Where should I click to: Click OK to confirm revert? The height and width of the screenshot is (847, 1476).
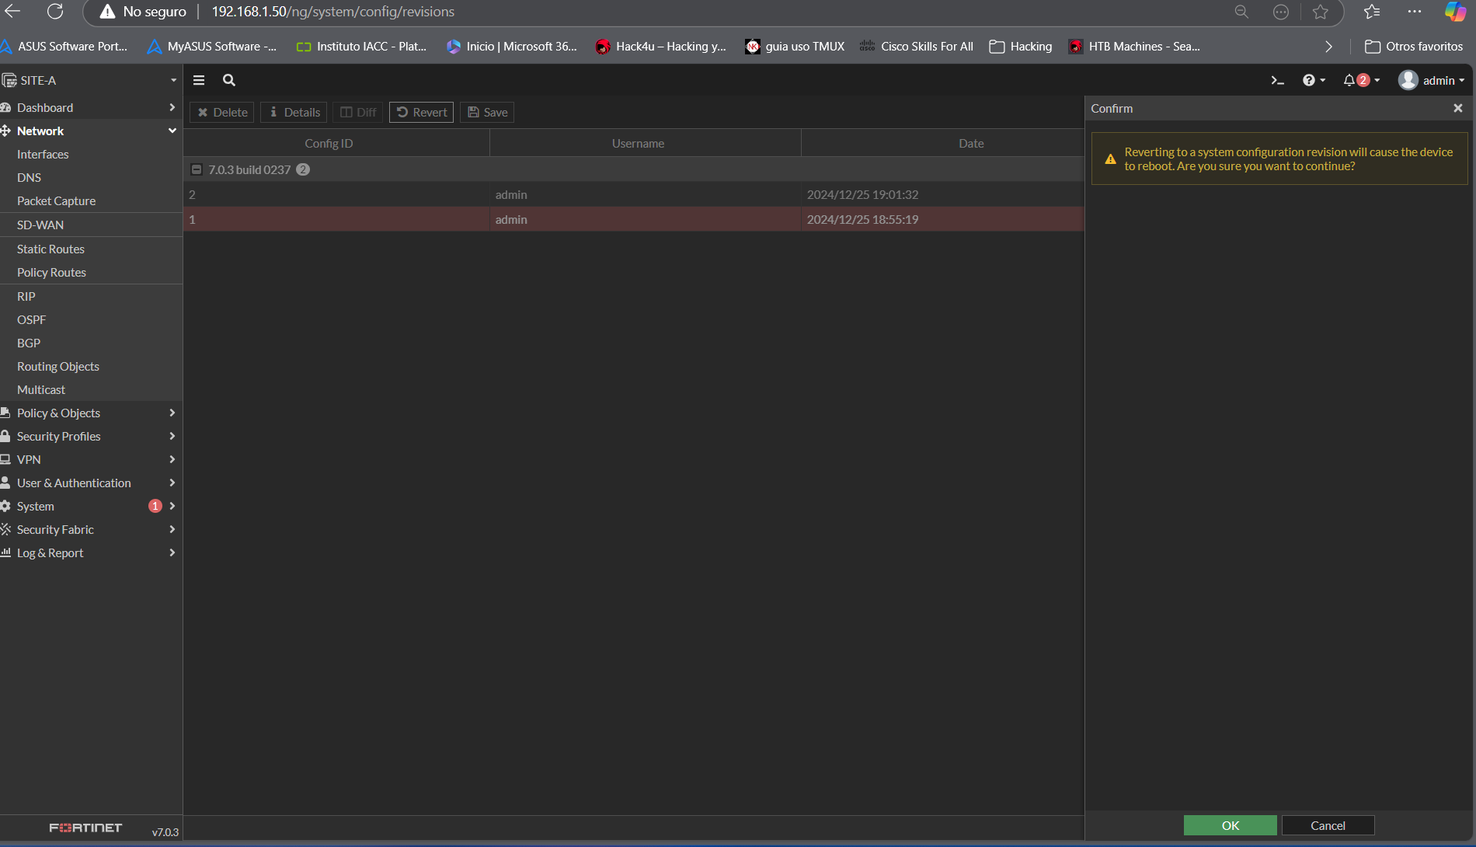tap(1230, 825)
